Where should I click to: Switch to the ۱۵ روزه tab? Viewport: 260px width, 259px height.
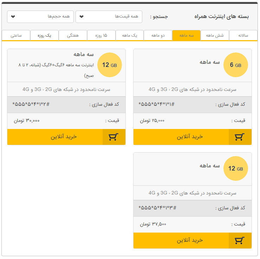101,36
